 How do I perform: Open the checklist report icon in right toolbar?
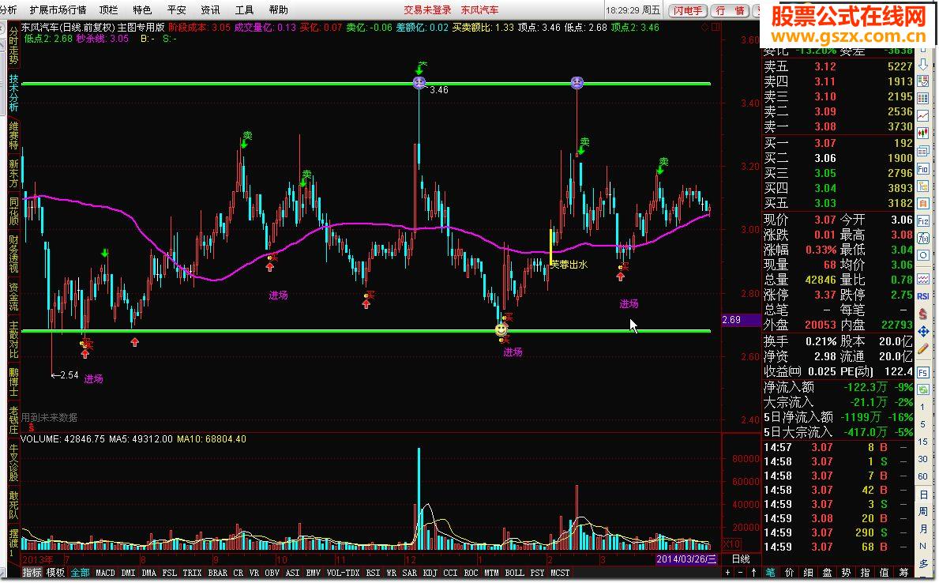click(923, 81)
